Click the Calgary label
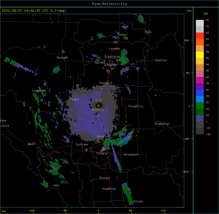219x214 pixels. point(101,153)
